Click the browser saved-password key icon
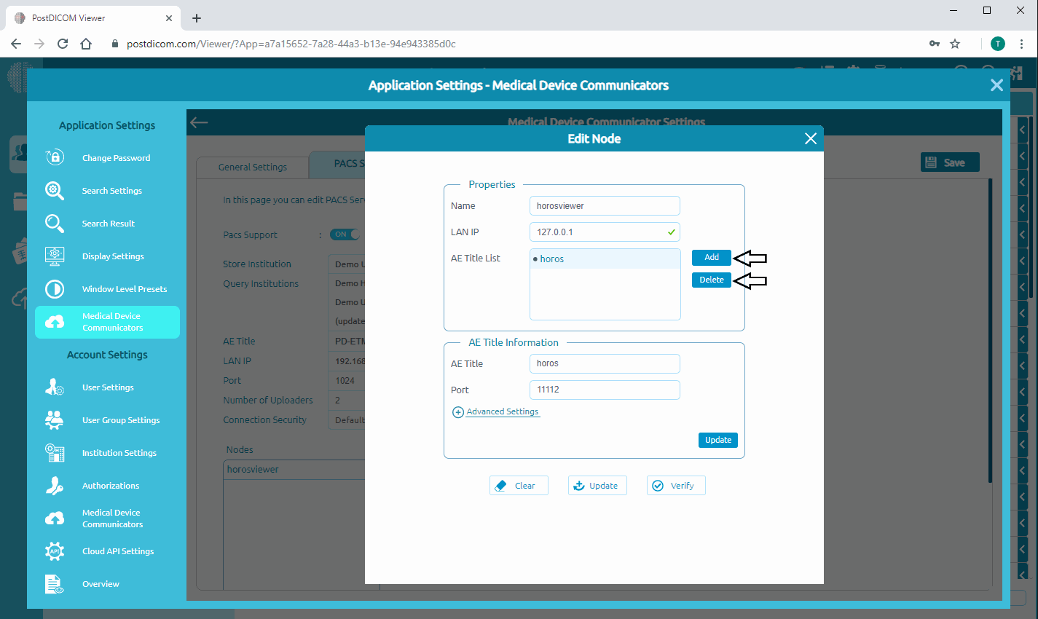Image resolution: width=1038 pixels, height=619 pixels. pyautogui.click(x=935, y=44)
